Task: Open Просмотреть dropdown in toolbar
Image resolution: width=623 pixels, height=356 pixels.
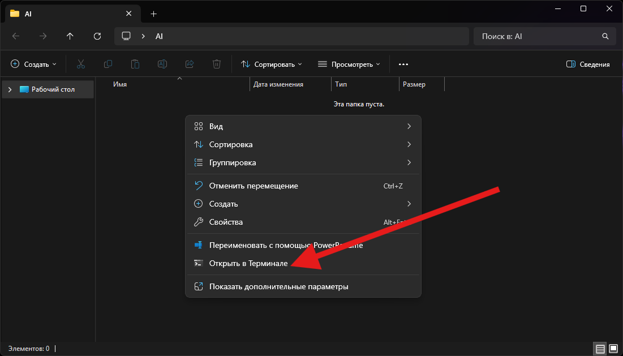Action: tap(349, 64)
